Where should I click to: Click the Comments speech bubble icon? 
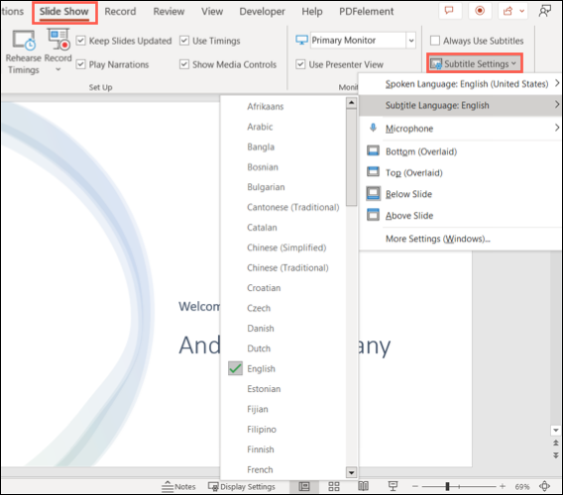(x=449, y=11)
